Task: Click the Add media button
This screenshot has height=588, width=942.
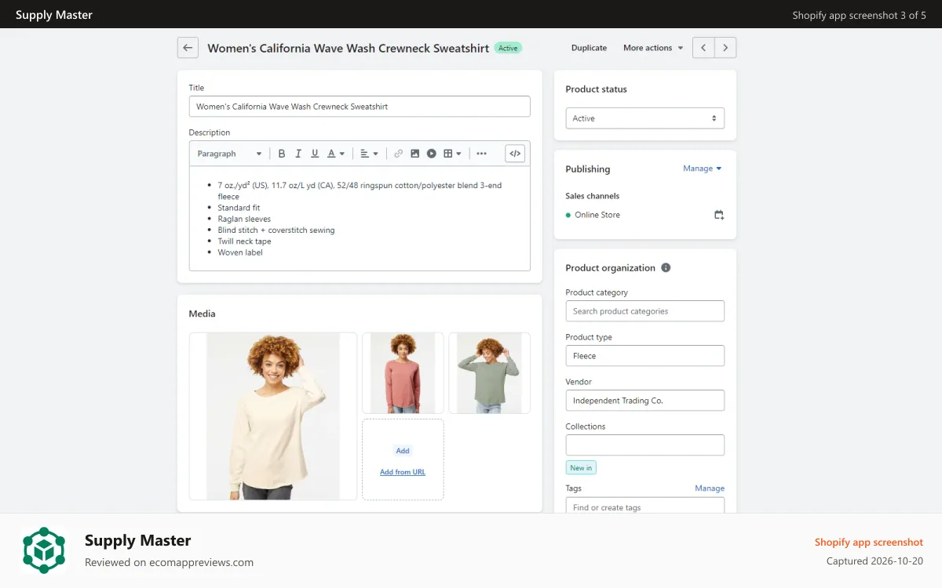Action: (403, 451)
